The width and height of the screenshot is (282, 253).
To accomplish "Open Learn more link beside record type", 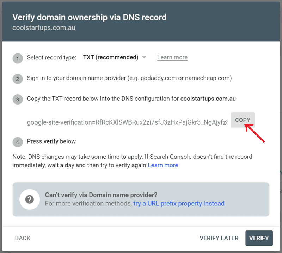I will pos(172,57).
